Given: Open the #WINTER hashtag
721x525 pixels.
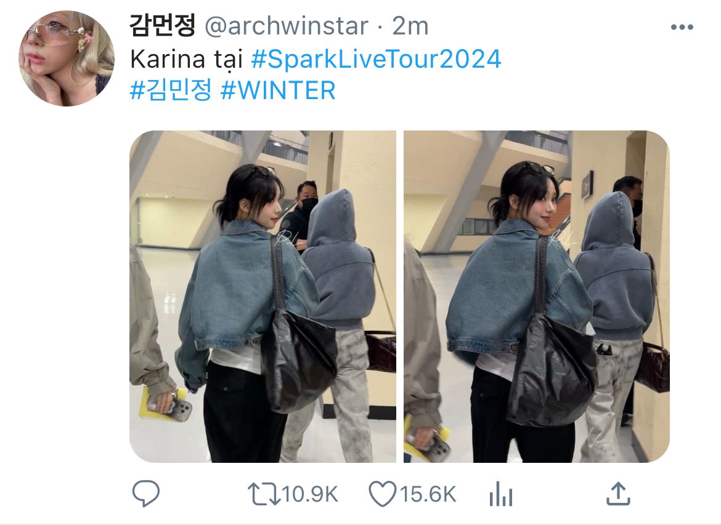Looking at the screenshot, I should pyautogui.click(x=278, y=90).
